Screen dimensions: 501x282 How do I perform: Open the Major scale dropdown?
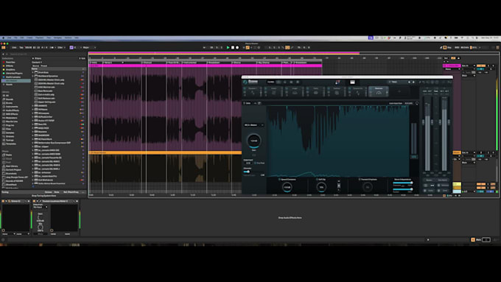point(89,48)
